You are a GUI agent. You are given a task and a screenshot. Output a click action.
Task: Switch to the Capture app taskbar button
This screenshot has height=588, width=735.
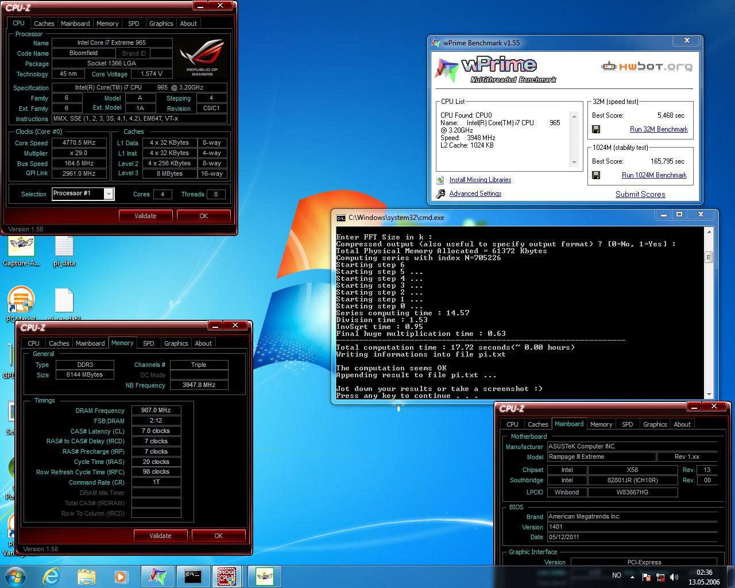[x=264, y=576]
